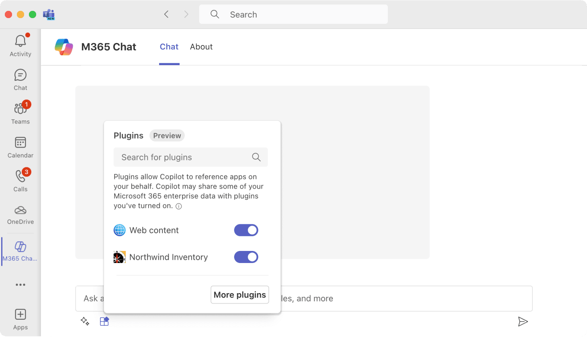Expand the more apps ellipsis in sidebar
Viewport: 587px width, 337px height.
[20, 285]
